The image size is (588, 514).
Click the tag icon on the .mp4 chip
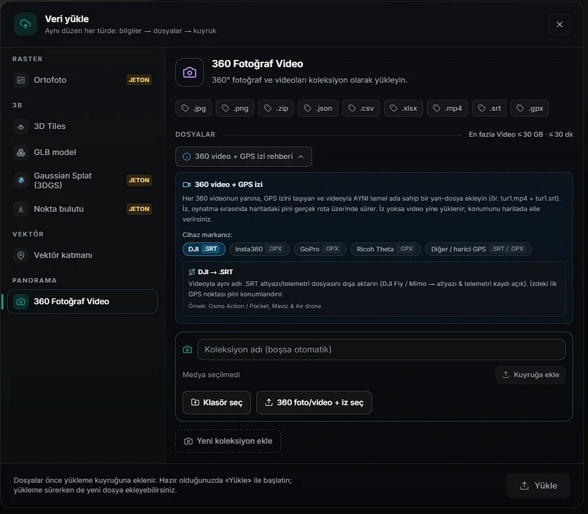(x=437, y=108)
